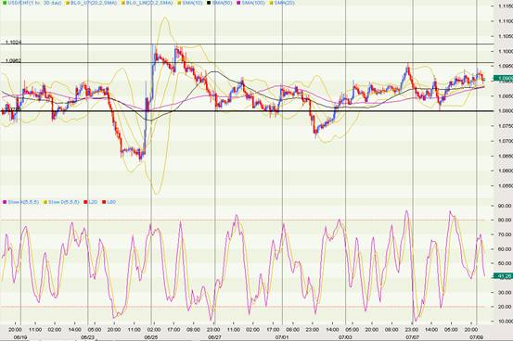Select the Slow D(5,5,5) indicator label
Screen dimensions: 513x341
[64, 202]
